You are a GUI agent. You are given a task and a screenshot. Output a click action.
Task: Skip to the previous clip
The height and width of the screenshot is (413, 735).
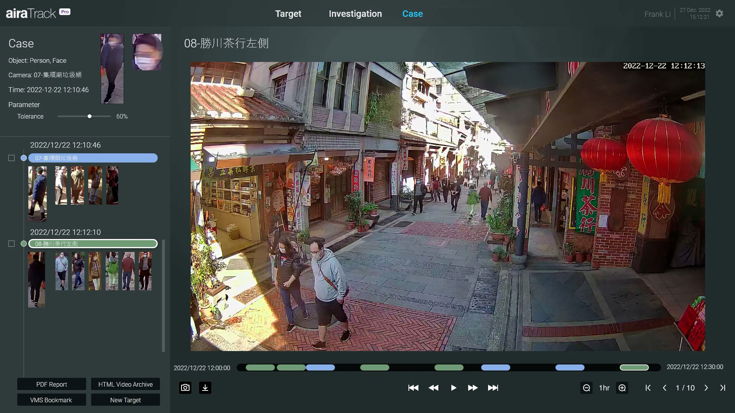click(413, 388)
